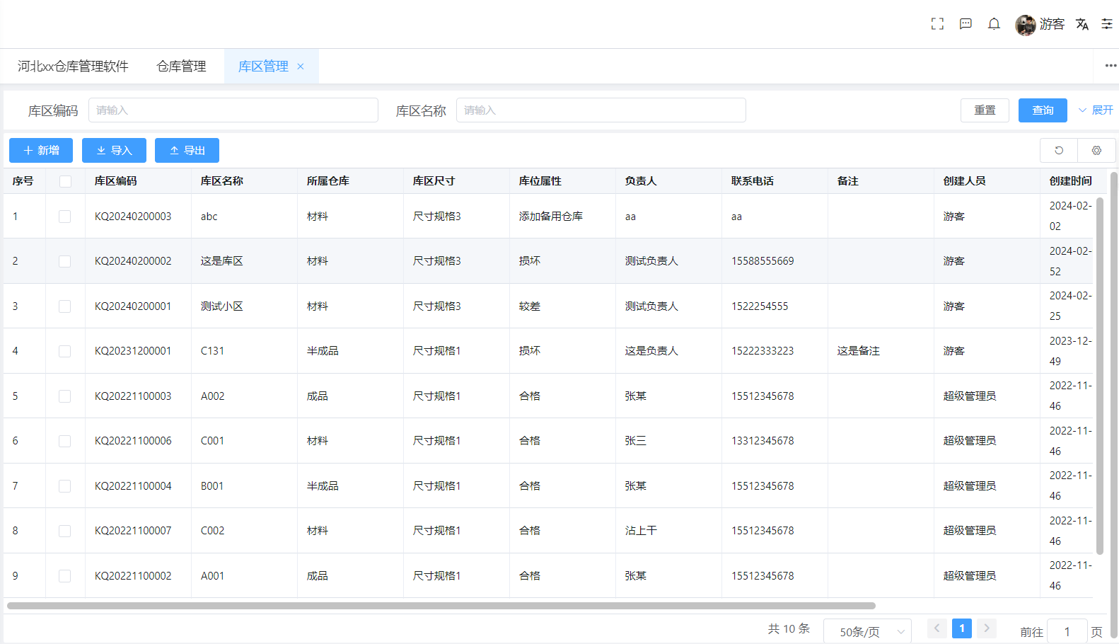The height and width of the screenshot is (644, 1119).
Task: Click cell 添加备用仓库
Action: tap(551, 217)
